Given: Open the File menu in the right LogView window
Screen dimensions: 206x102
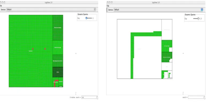Looking at the screenshot, I should point(108,6).
